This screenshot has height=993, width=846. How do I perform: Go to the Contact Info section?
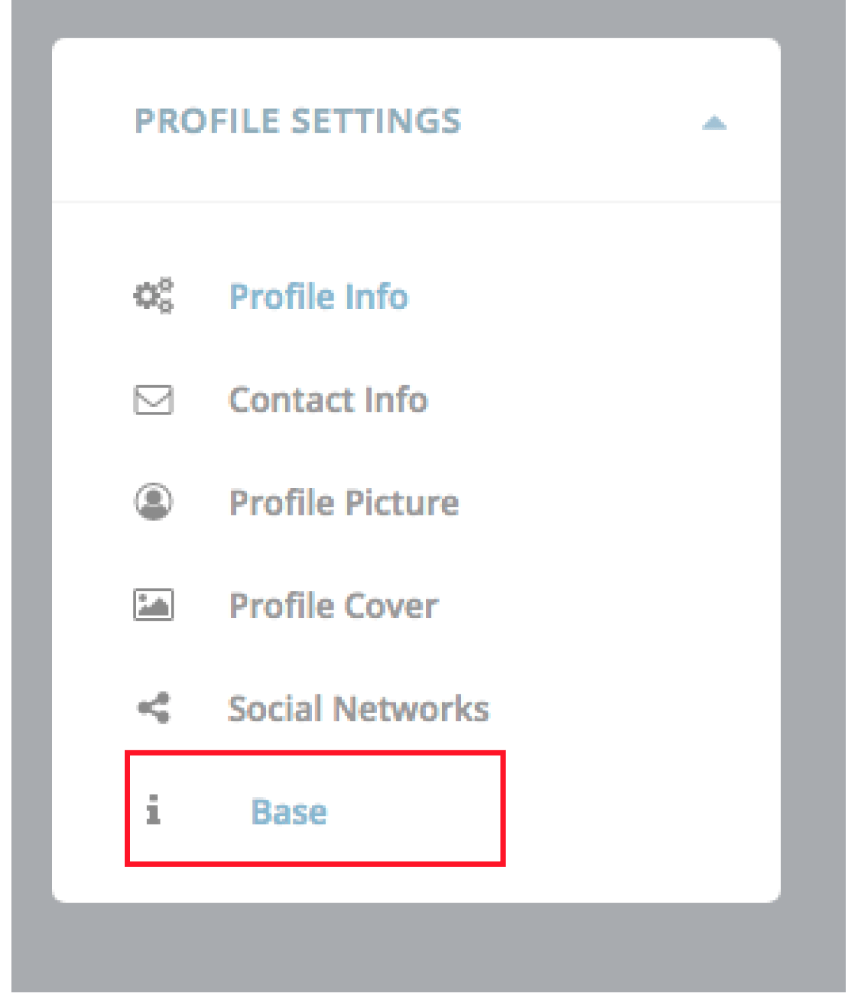point(328,400)
